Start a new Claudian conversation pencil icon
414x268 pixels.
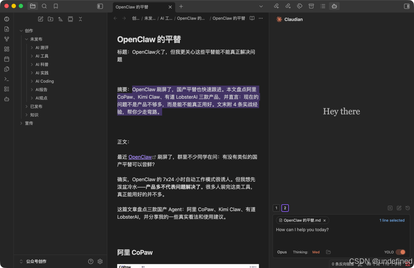[399, 208]
